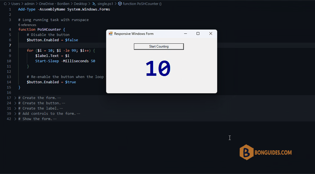315x174 pixels.
Task: Expand the folded 'Create the label' region
Action: pyautogui.click(x=15, y=108)
